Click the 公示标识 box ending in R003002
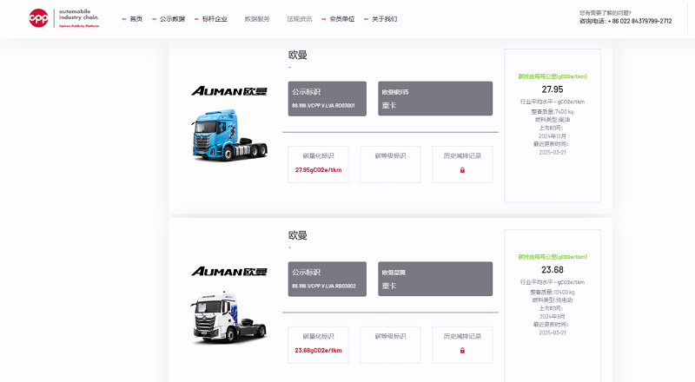This screenshot has height=382, width=695. pos(328,279)
